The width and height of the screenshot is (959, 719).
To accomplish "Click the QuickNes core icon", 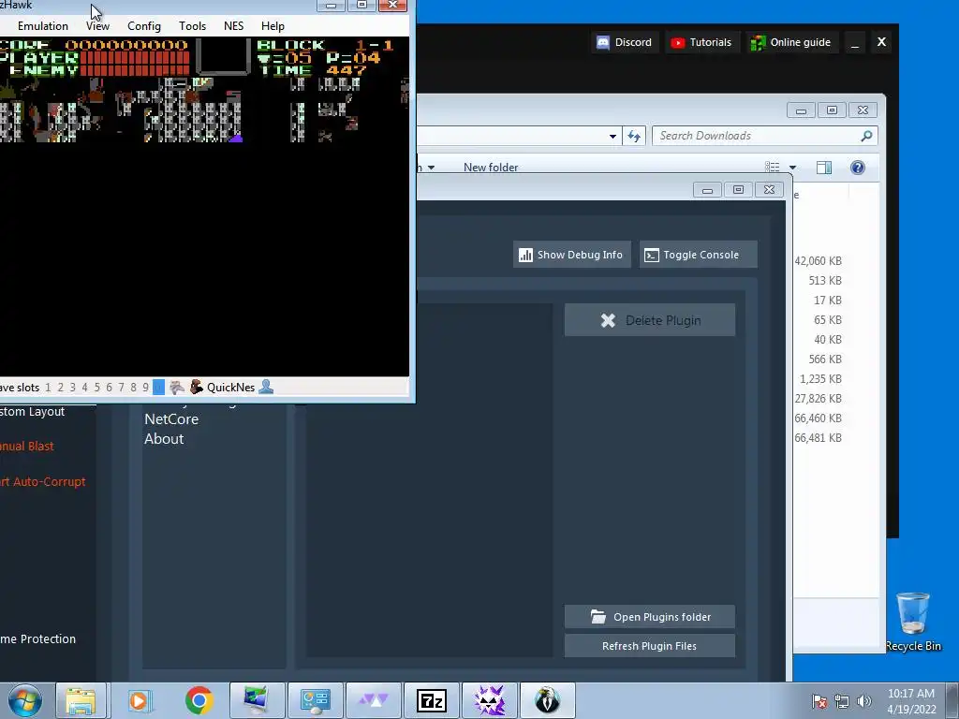I will click(x=197, y=387).
